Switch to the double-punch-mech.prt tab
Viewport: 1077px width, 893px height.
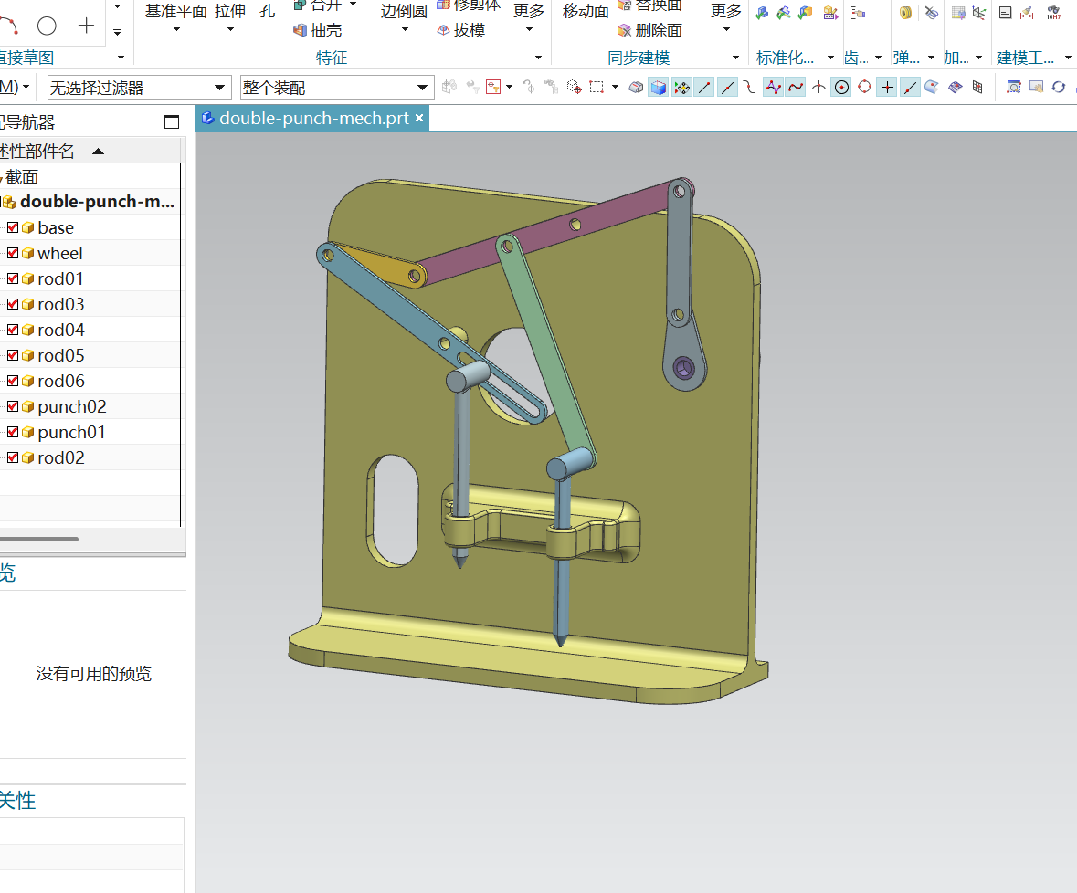coord(312,119)
